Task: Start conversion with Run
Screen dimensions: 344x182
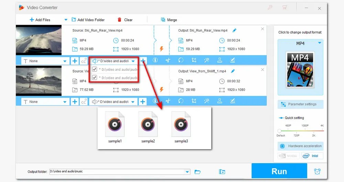Action: point(279,171)
